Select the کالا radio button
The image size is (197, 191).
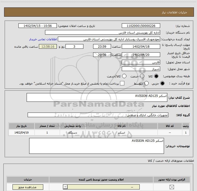click(156, 76)
